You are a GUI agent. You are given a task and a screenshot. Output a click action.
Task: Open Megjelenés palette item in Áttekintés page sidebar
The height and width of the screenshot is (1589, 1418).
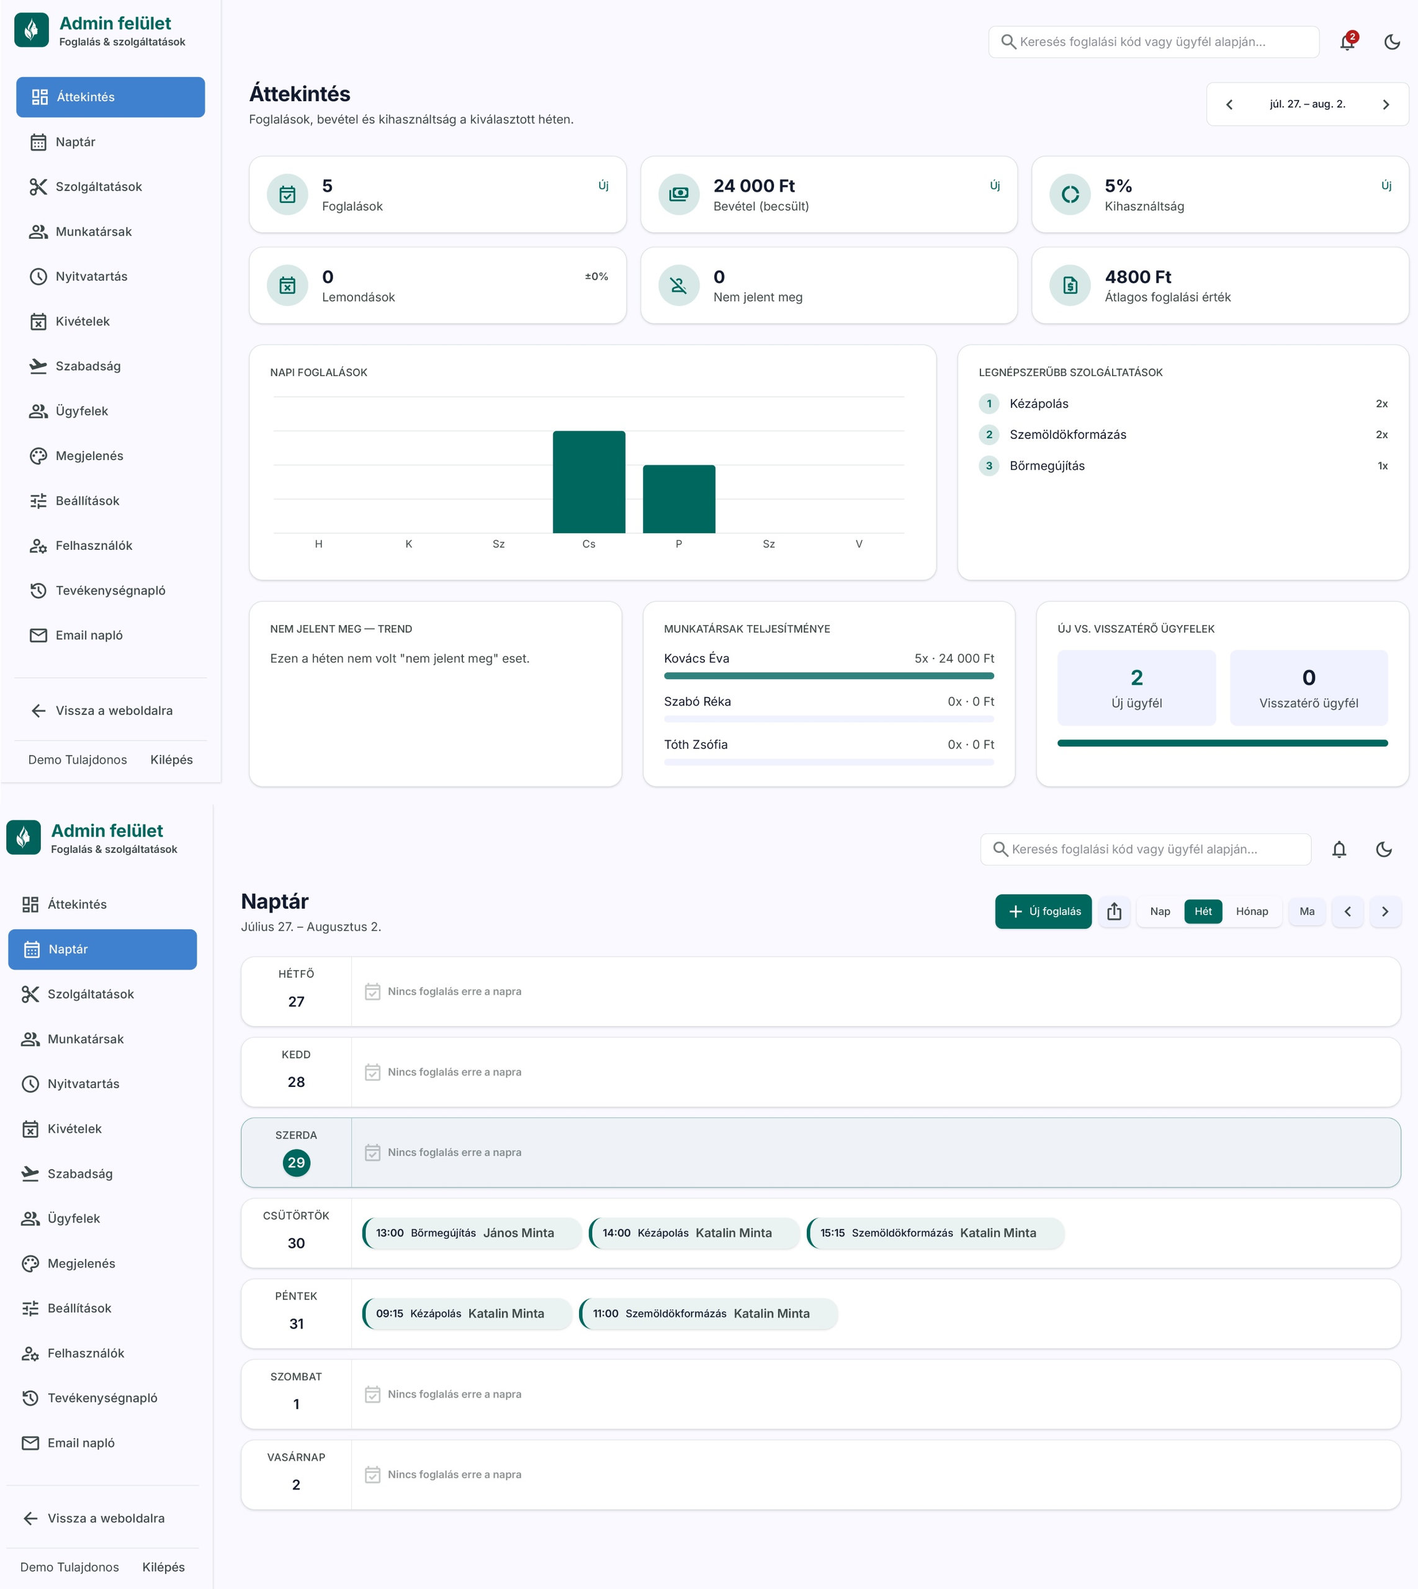coord(110,456)
